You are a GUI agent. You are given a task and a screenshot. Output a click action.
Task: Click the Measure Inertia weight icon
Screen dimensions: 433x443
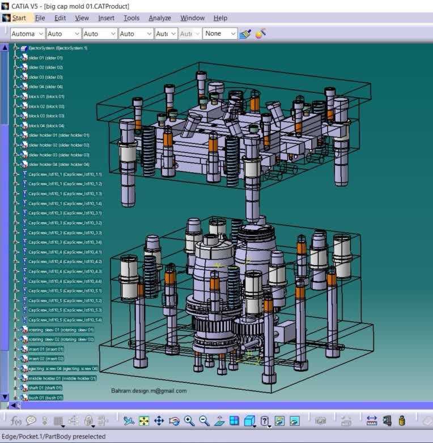click(x=402, y=421)
